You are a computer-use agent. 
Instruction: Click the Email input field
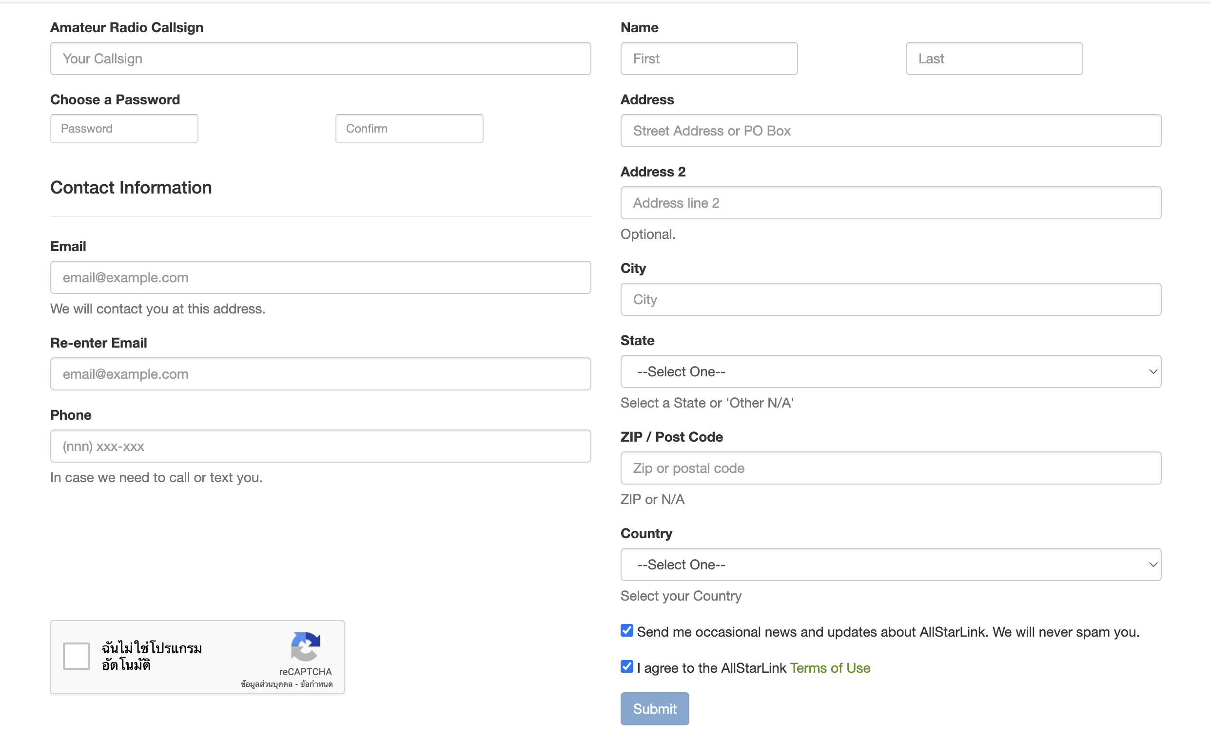(320, 278)
